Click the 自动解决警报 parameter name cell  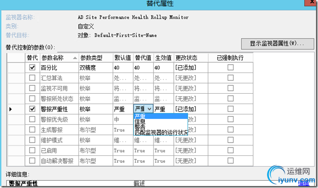(59, 161)
